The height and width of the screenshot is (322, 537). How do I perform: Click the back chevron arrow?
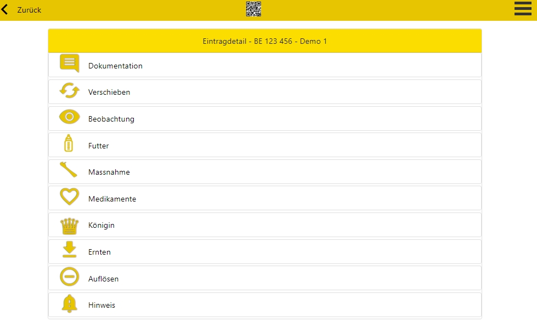click(x=5, y=9)
